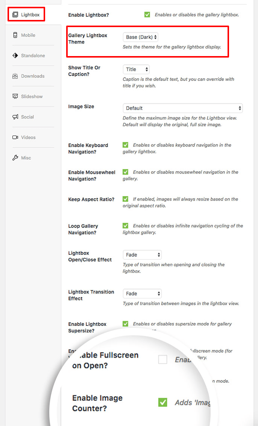Uncheck Enable Mousewheel Navigation checkbox
258x426 pixels.
pyautogui.click(x=125, y=172)
